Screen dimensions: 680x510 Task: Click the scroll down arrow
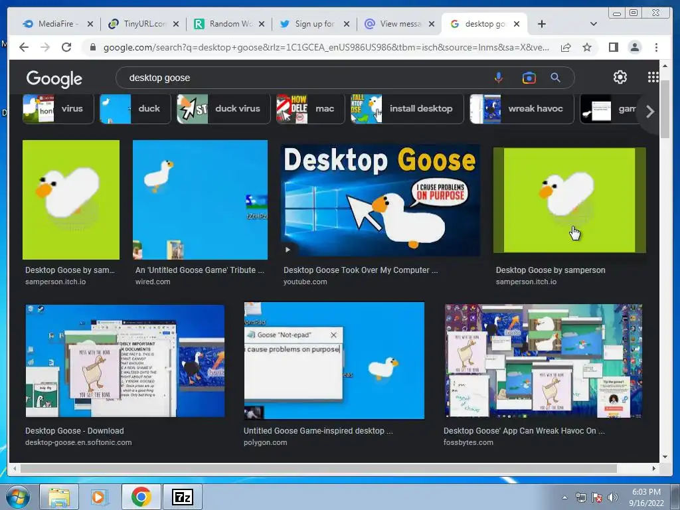(665, 457)
